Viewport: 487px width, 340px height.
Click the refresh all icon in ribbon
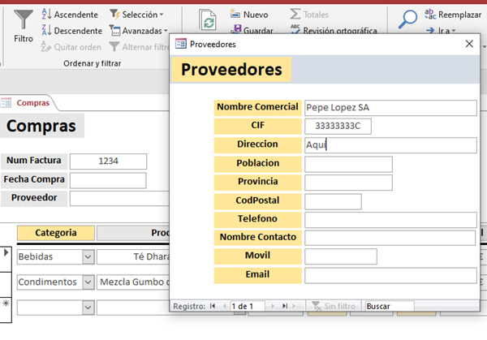[x=208, y=22]
